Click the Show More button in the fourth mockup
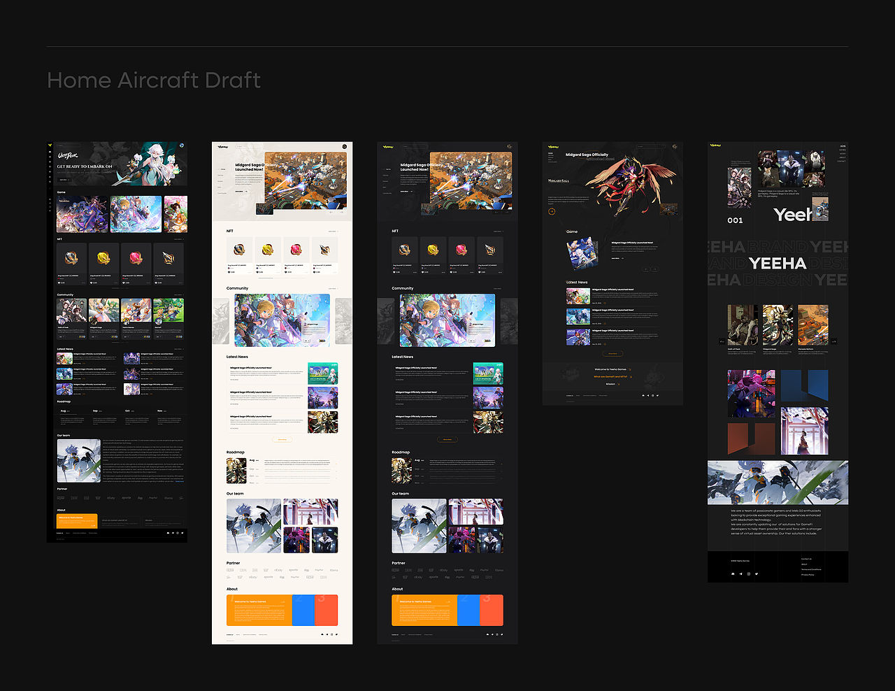Image resolution: width=895 pixels, height=691 pixels. 613,354
